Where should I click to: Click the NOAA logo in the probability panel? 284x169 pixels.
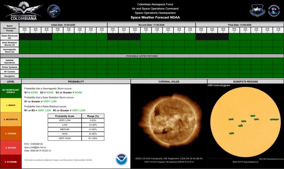(122, 159)
